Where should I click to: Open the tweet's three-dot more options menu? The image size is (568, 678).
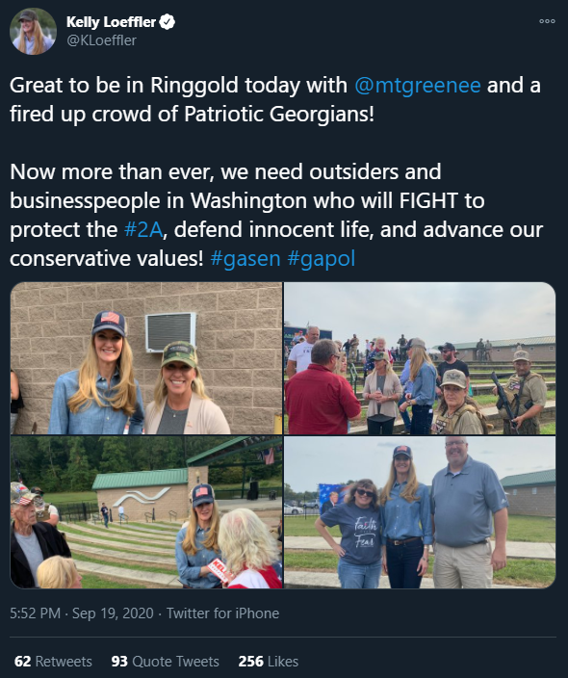[x=547, y=21]
